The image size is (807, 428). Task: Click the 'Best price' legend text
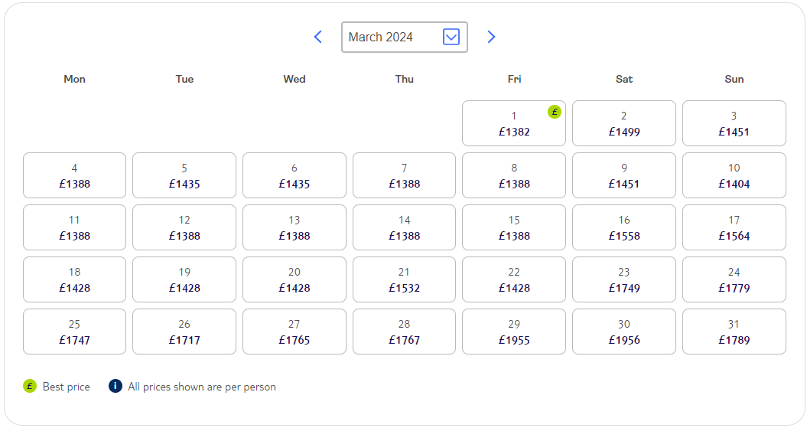[66, 387]
